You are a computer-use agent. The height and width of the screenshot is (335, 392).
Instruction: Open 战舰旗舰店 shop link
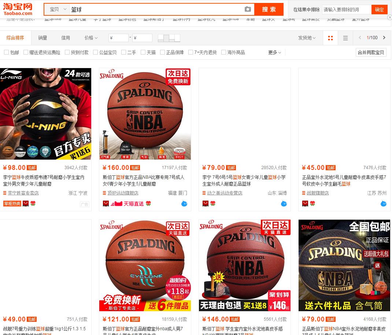pos(318,193)
